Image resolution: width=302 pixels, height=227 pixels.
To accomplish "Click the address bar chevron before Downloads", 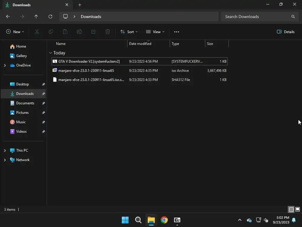I will 74,17.
